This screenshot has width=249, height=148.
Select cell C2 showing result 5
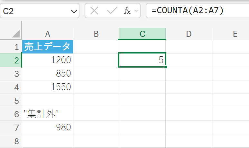[142, 60]
